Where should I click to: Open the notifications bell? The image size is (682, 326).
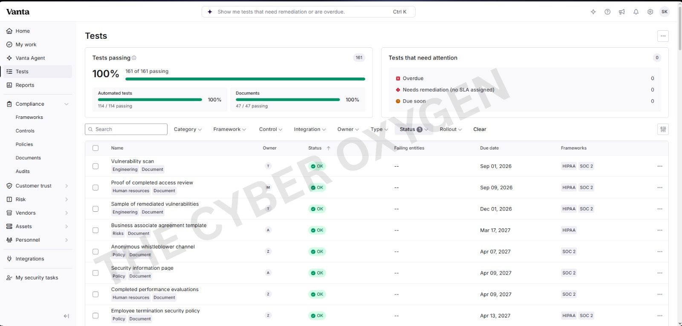click(636, 12)
